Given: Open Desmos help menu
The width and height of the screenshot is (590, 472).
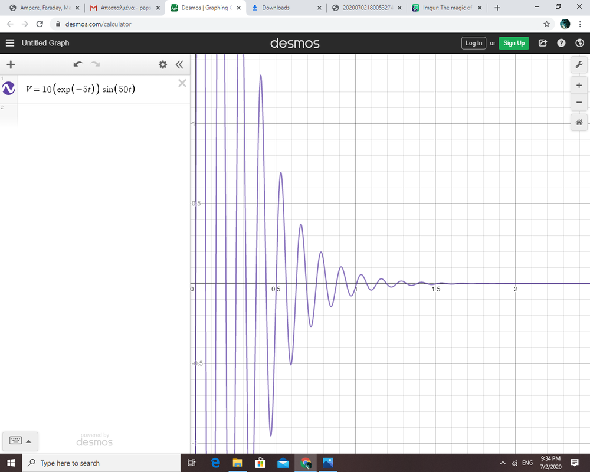Looking at the screenshot, I should [x=561, y=43].
